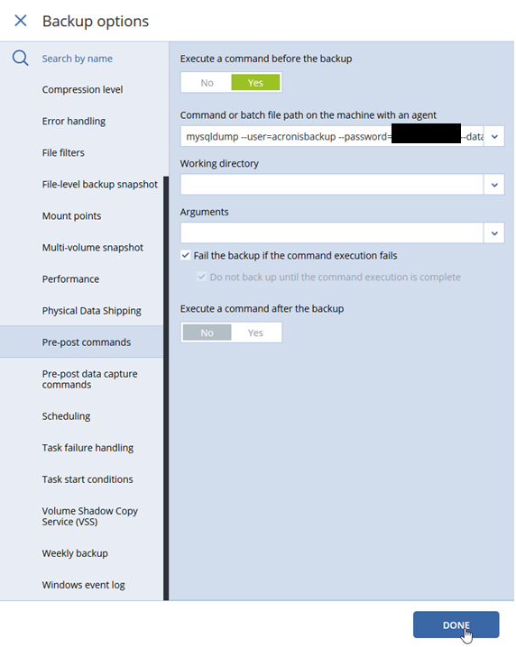Uncheck Fail the backup if command fails
516x647 pixels.
186,255
